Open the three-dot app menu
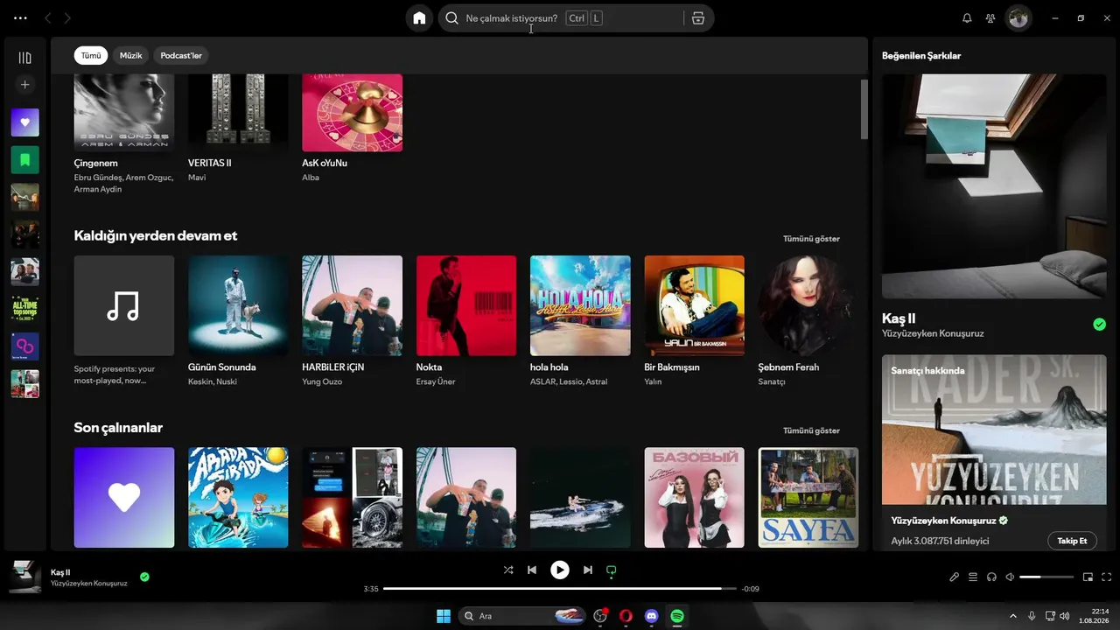The height and width of the screenshot is (630, 1120). pos(21,18)
